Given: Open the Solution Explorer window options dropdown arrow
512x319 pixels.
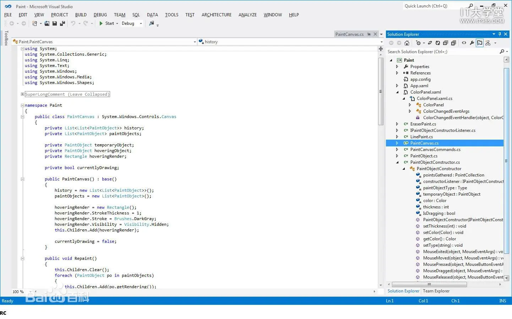Looking at the screenshot, I should [494, 34].
